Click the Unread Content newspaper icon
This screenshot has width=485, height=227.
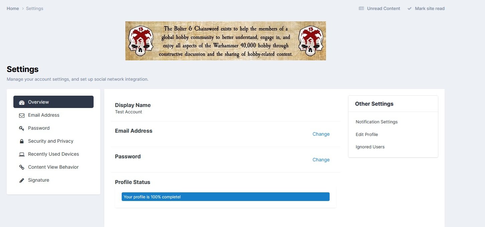pyautogui.click(x=361, y=9)
